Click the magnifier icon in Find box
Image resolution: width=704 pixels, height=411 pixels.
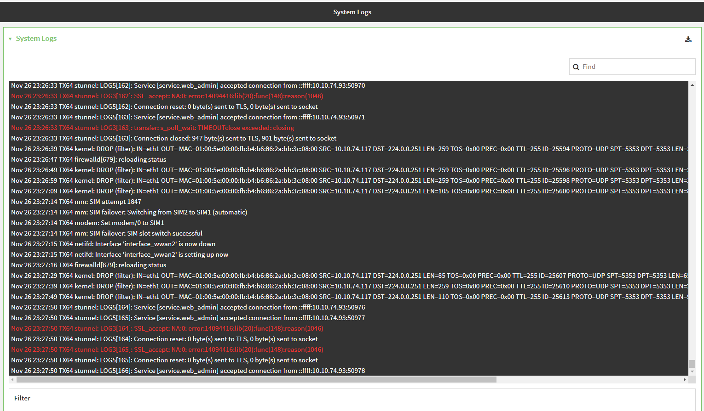click(576, 67)
